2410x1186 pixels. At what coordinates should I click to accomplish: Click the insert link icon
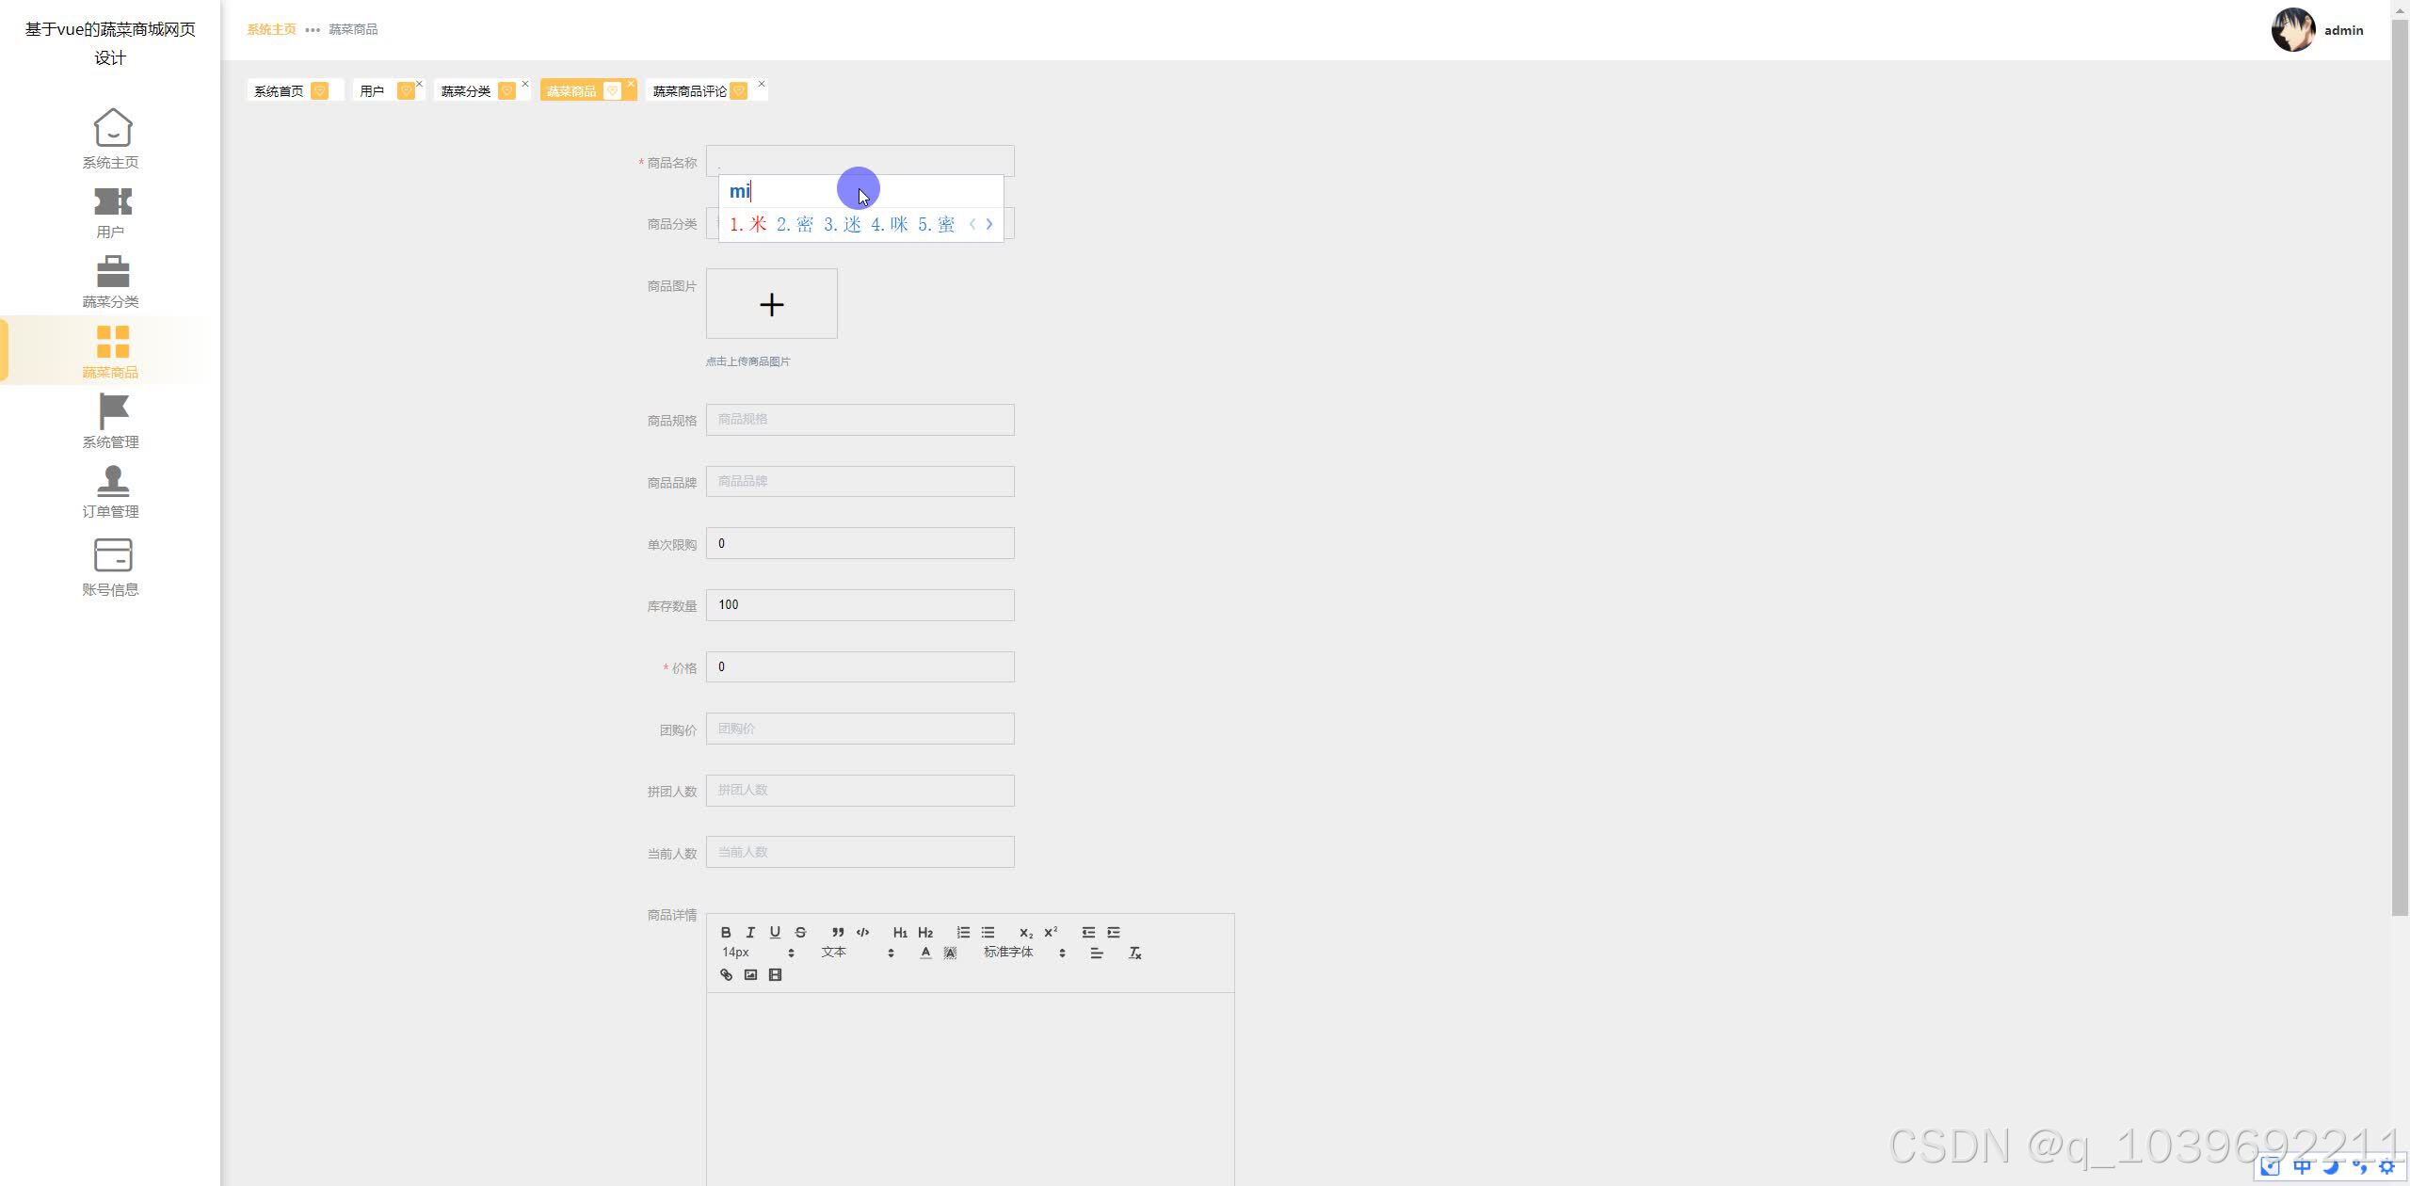[726, 975]
